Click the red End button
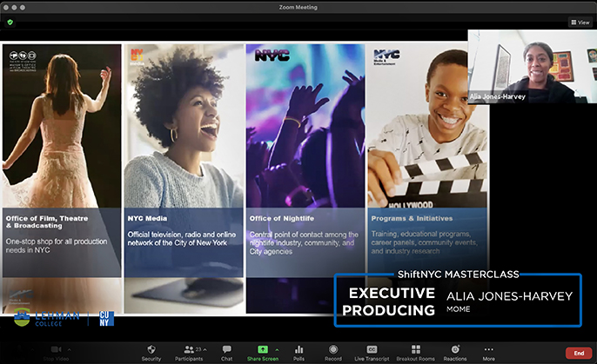The width and height of the screenshot is (597, 364). point(579,353)
